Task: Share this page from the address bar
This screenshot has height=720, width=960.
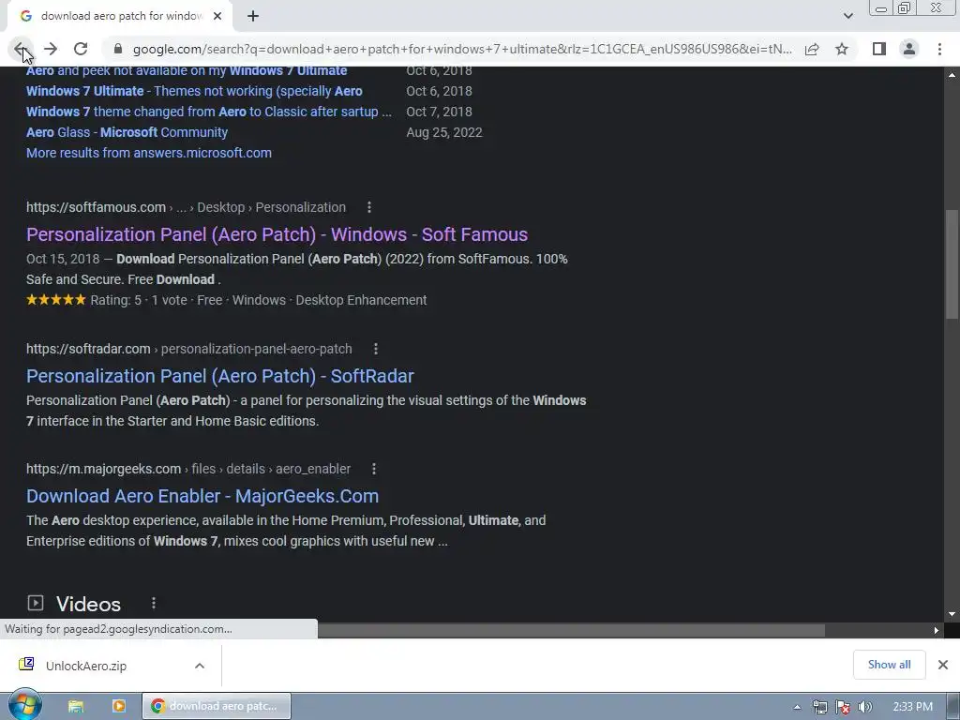Action: (812, 49)
